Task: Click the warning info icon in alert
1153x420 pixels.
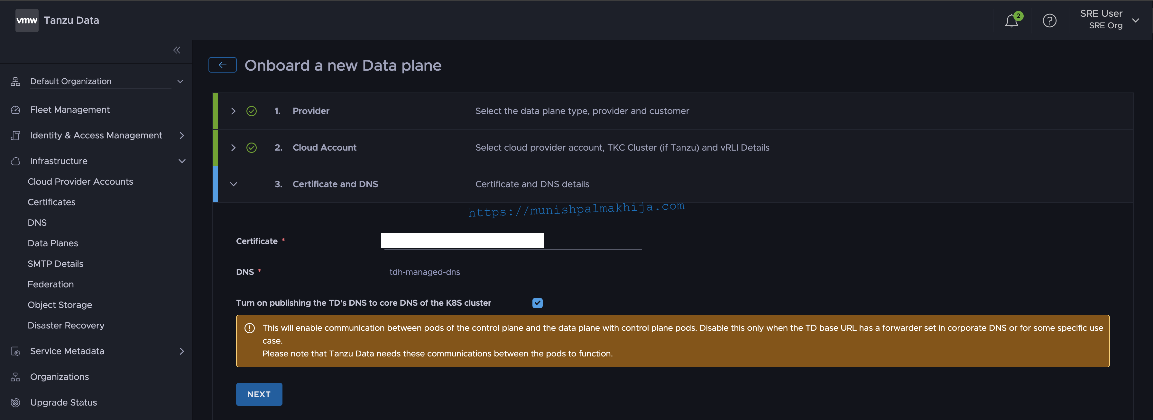Action: (250, 328)
